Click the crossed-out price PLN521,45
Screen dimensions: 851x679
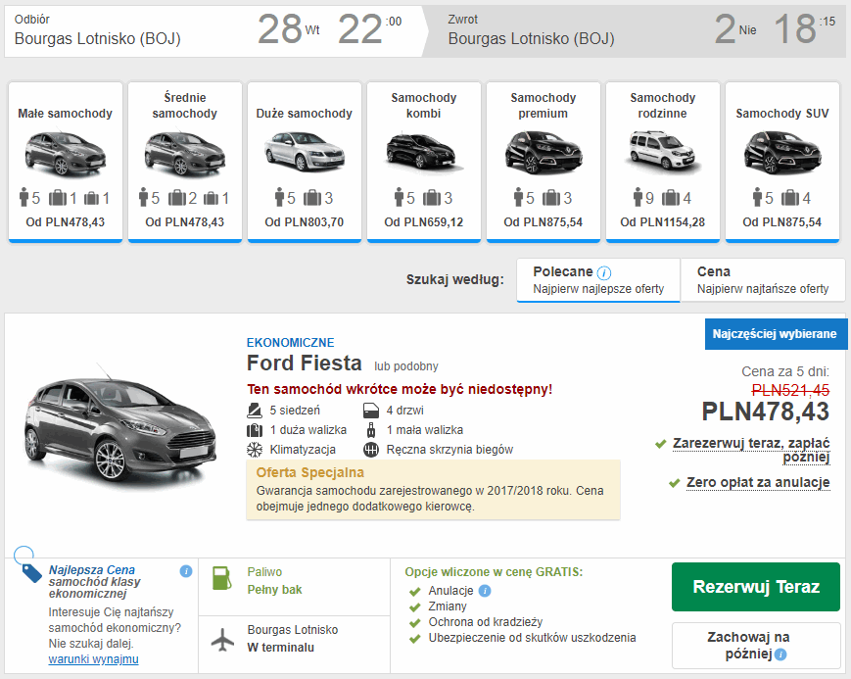click(790, 390)
